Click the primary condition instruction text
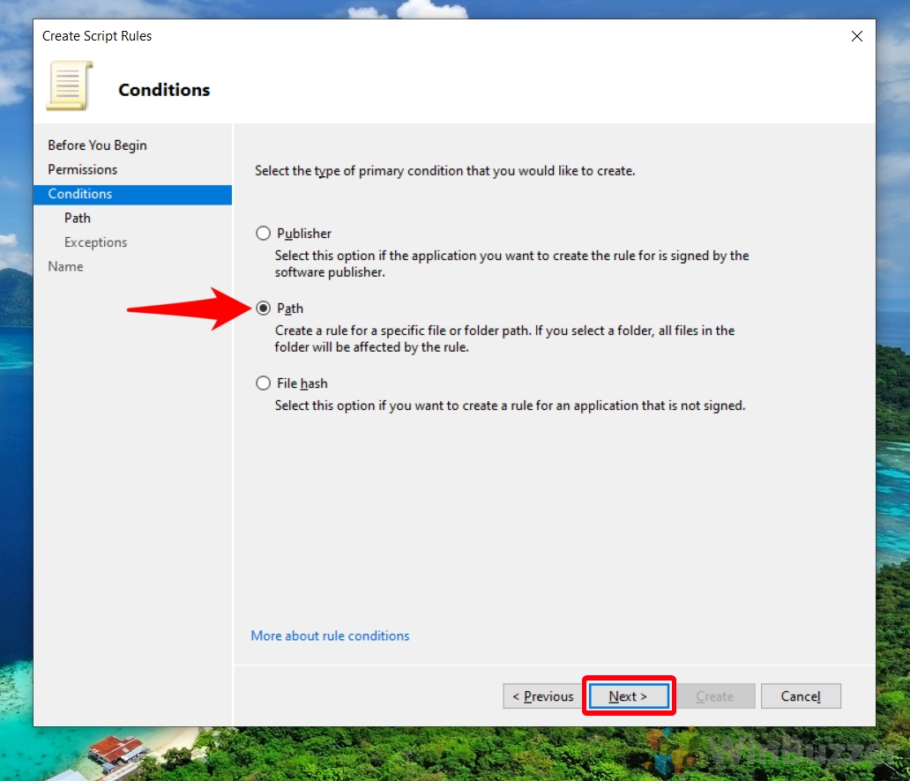This screenshot has height=781, width=910. pyautogui.click(x=442, y=170)
